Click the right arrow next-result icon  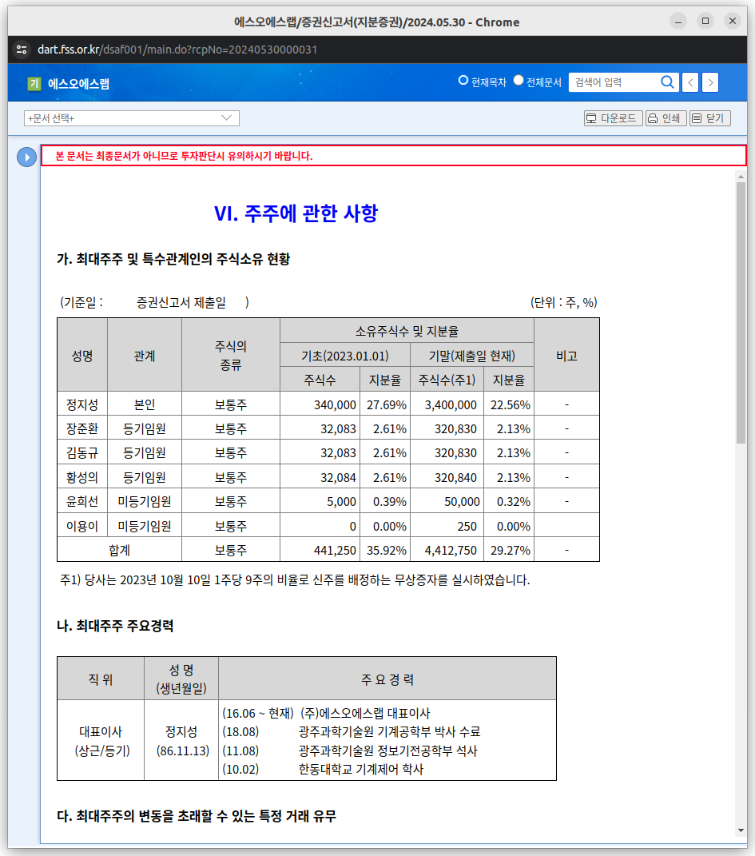[x=709, y=82]
